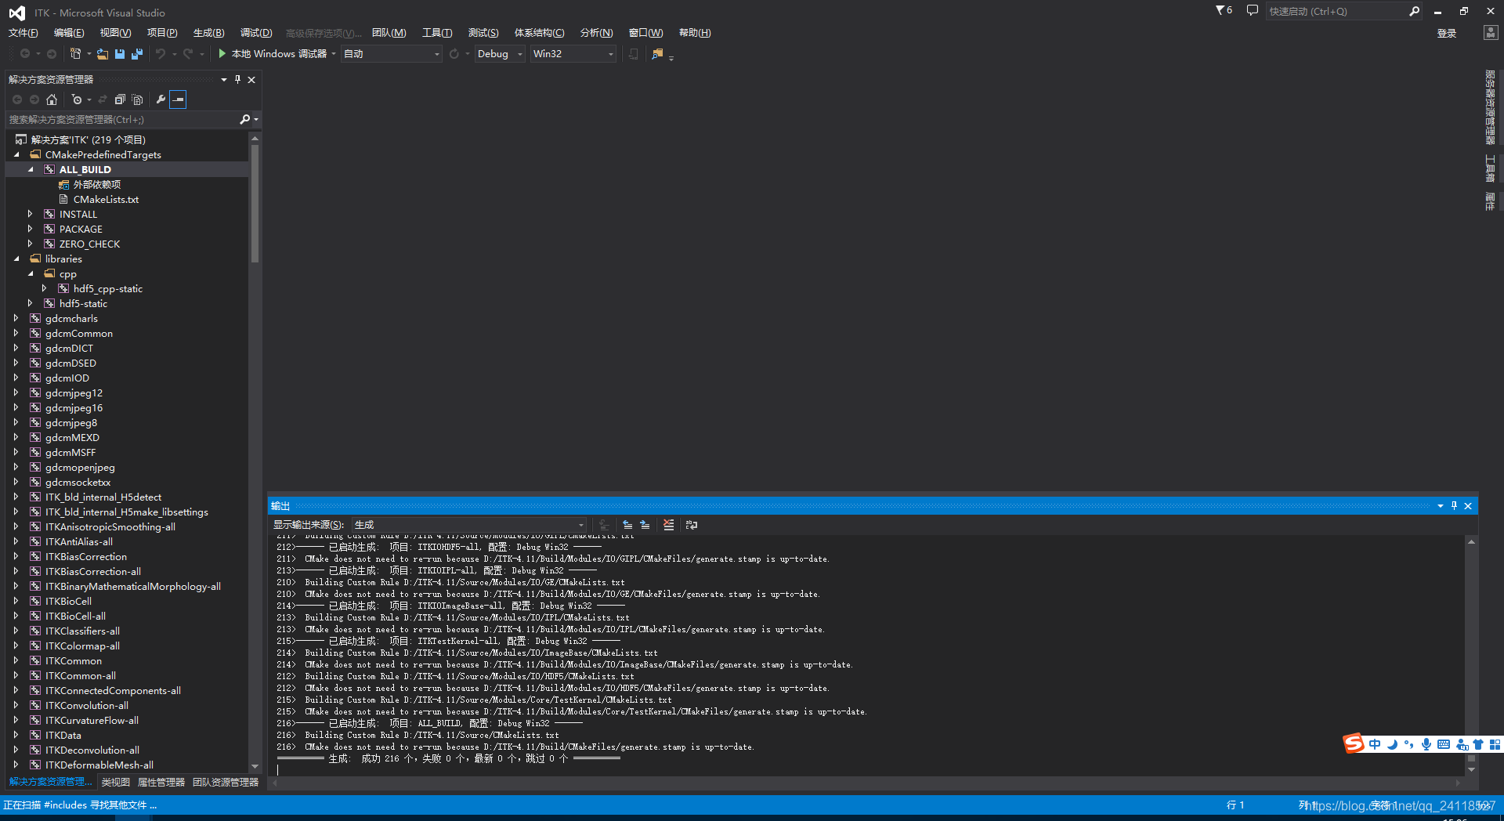Click the Solution Explorer vertical scrollbar
Screen dimensions: 1504x821
(x=255, y=204)
